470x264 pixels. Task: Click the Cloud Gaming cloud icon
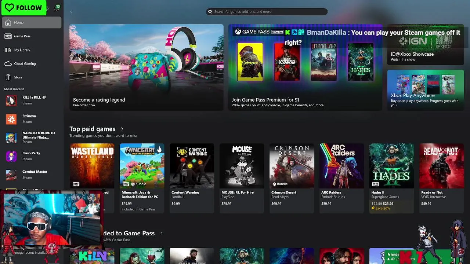(x=8, y=64)
